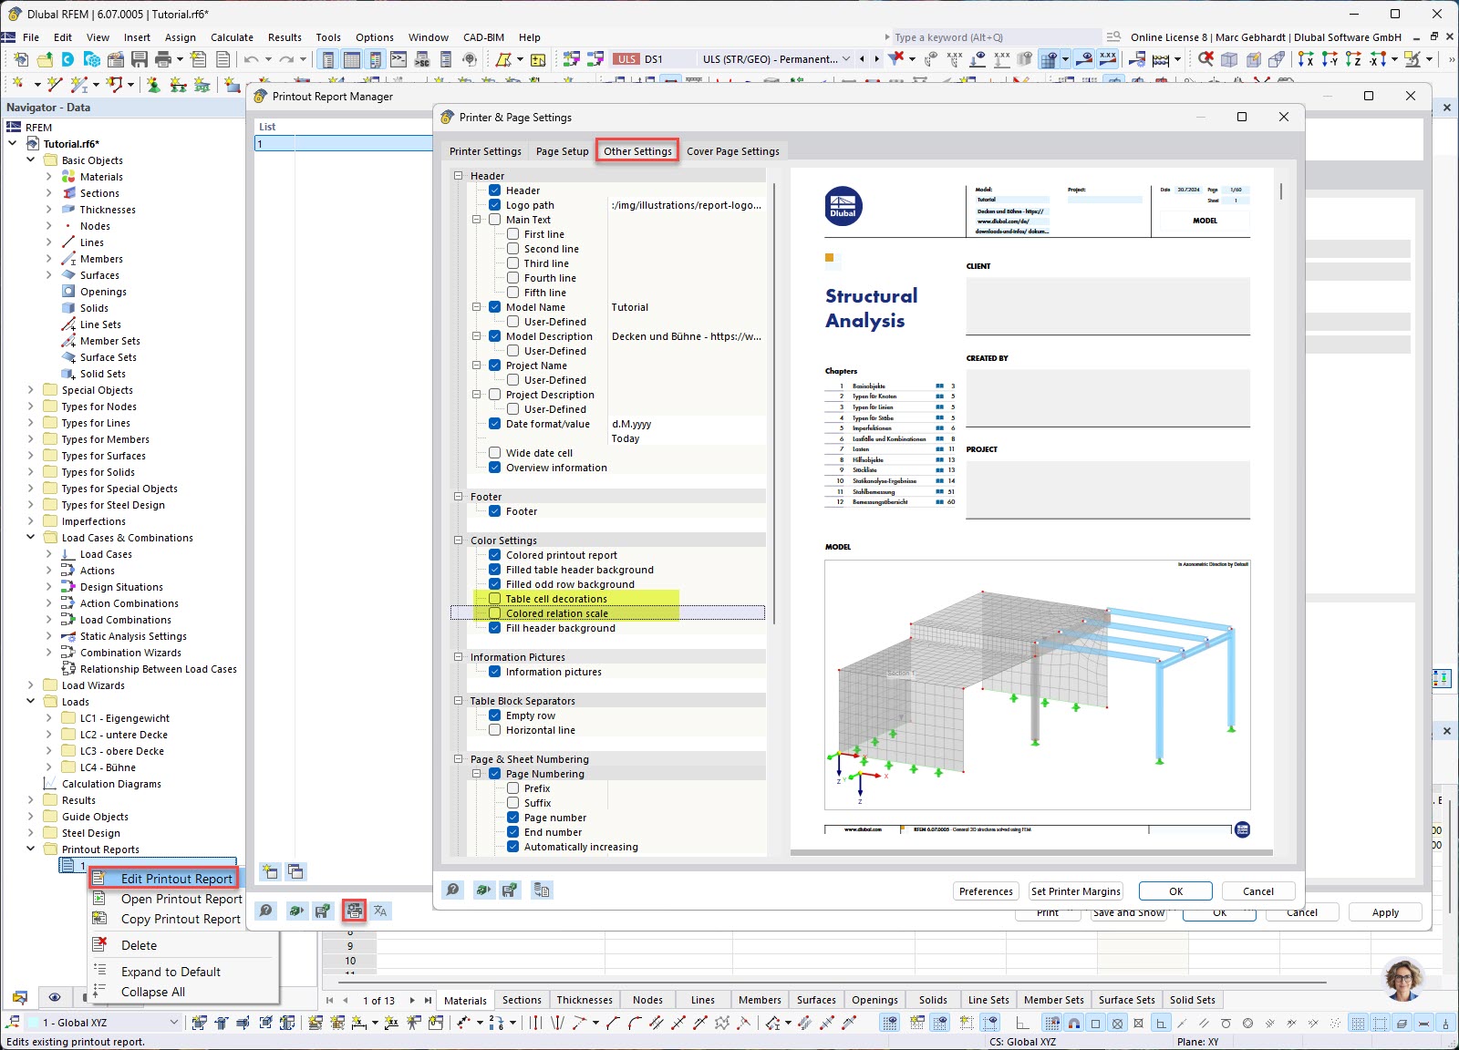Click the Set Printer Margins button

pos(1075,890)
